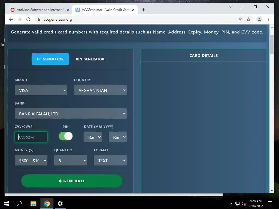Open the BANK dropdown showing BANK ALFALAH
Viewport: 279px width, 209px height.
pos(71,113)
